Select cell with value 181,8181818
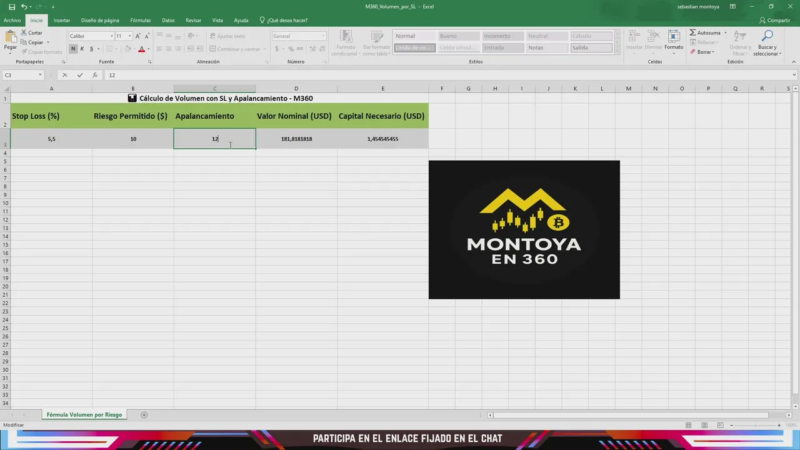800x450 pixels. pos(296,139)
